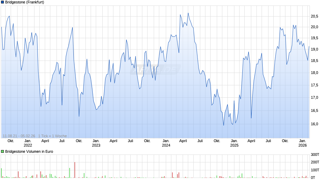Select the 'Bridgestone (Frankfurt)' chart title

(x=24, y=2)
